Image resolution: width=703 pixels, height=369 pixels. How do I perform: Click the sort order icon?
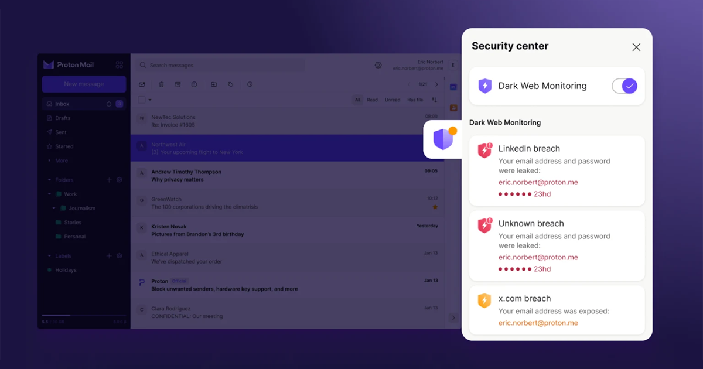coord(435,100)
